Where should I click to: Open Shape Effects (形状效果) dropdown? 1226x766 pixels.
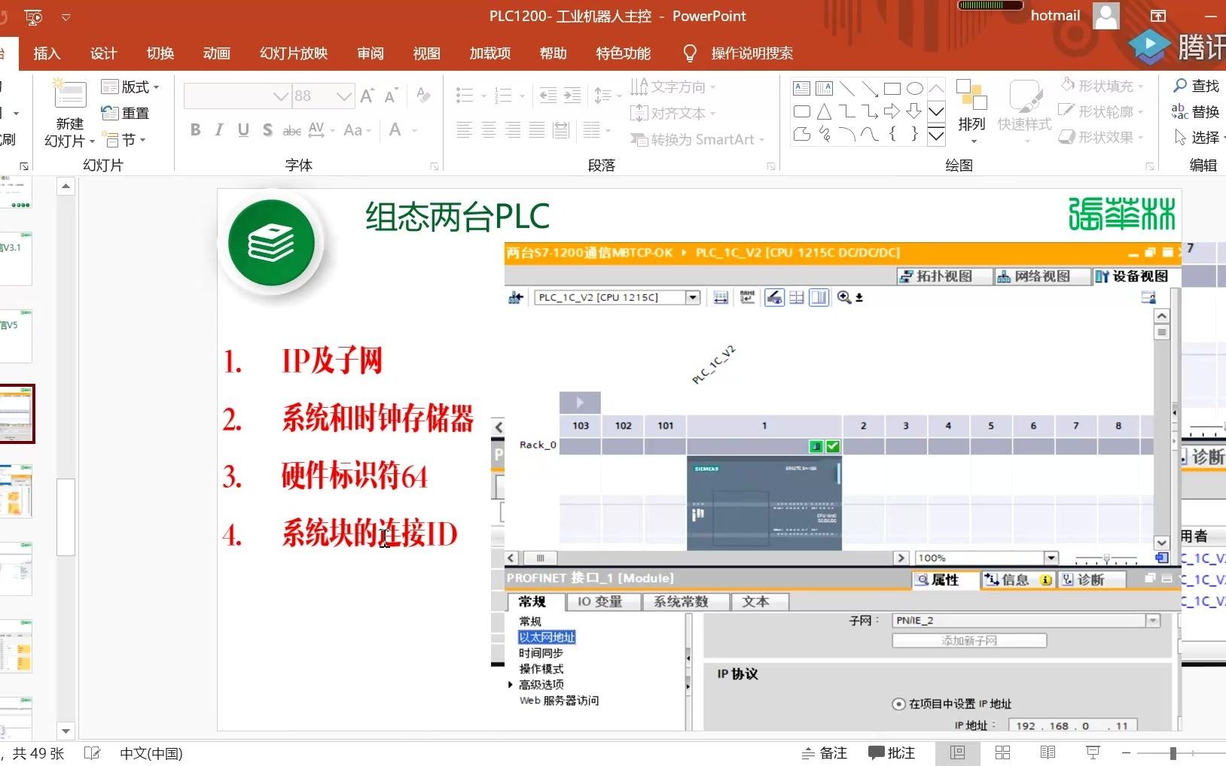(x=1101, y=137)
